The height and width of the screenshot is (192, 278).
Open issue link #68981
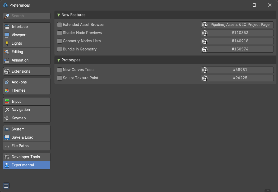(x=237, y=70)
